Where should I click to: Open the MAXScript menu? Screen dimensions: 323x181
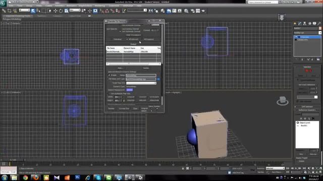[x=128, y=6]
